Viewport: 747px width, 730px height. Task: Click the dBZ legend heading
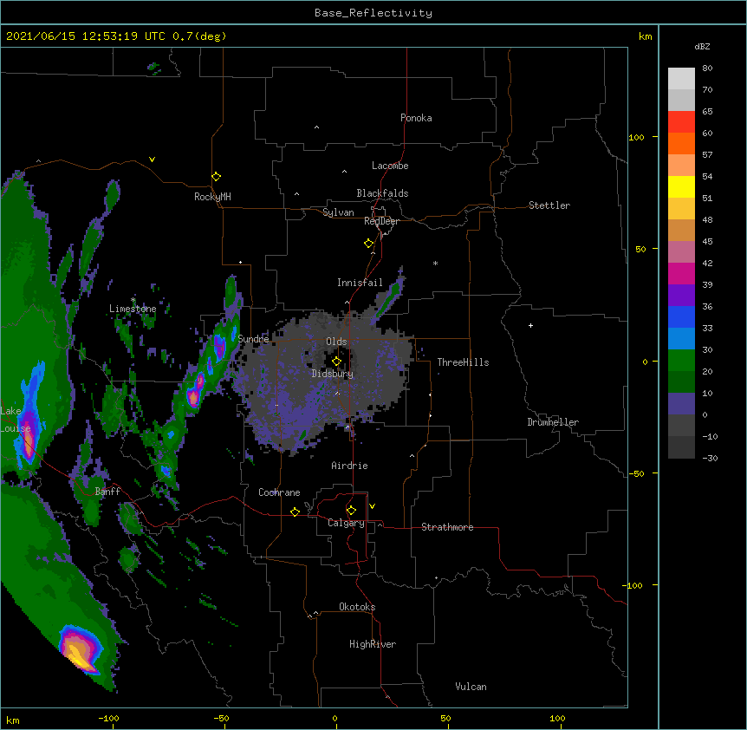[702, 47]
